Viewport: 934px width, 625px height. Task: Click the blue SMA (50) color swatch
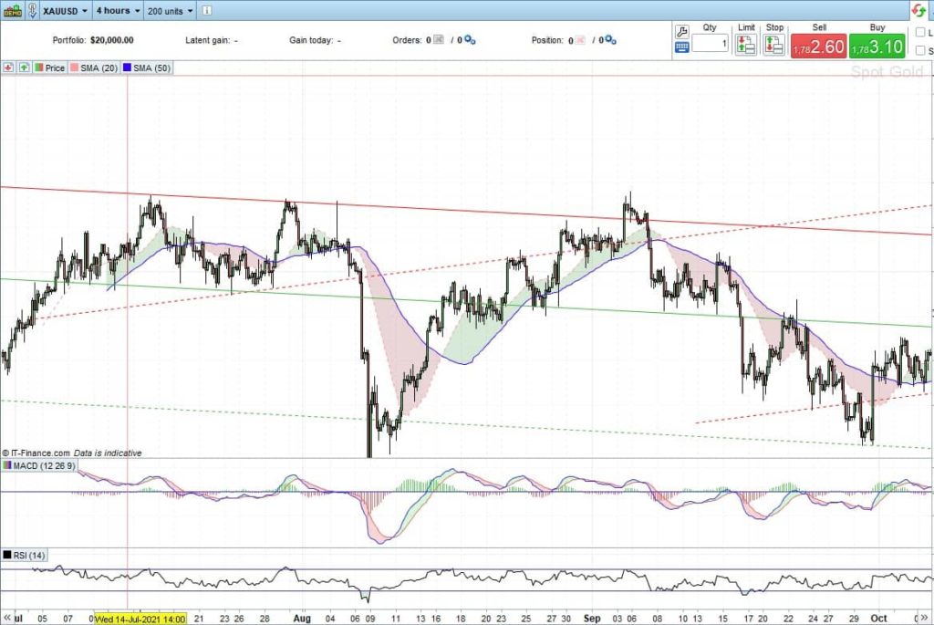click(127, 68)
